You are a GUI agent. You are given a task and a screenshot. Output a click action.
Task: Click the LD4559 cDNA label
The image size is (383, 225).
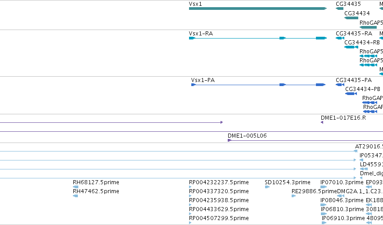(x=371, y=164)
